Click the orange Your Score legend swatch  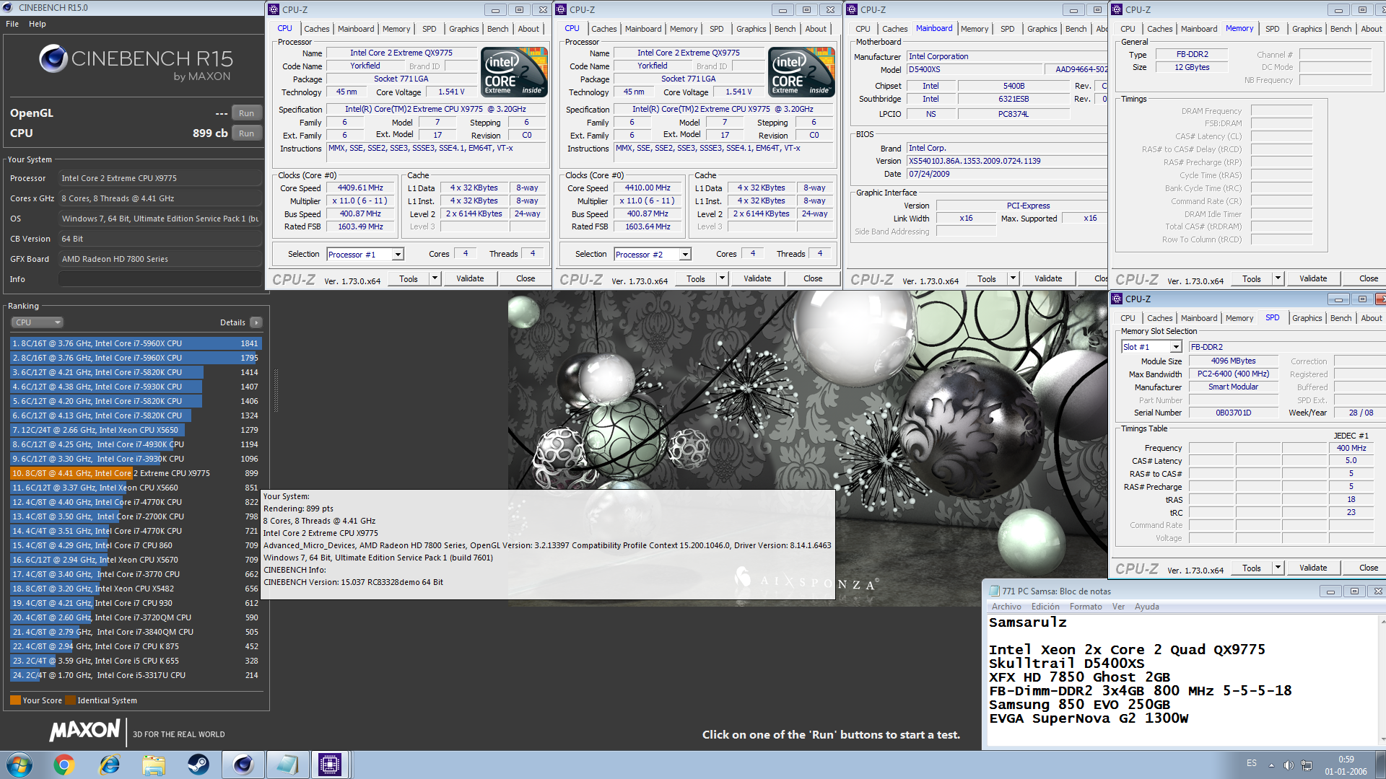pos(16,700)
